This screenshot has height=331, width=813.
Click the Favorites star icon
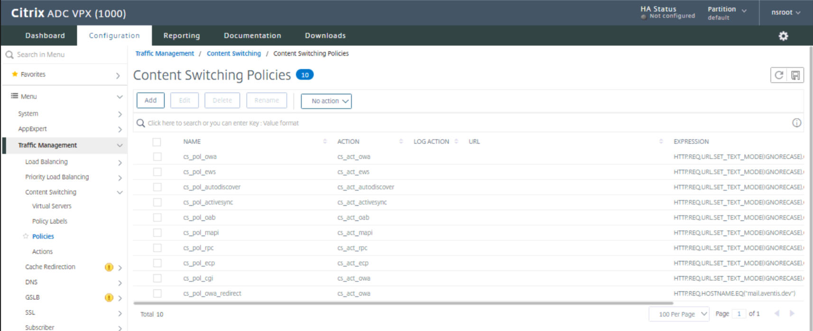(15, 74)
